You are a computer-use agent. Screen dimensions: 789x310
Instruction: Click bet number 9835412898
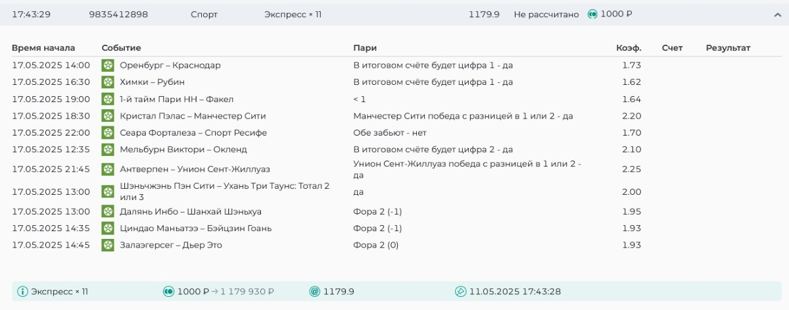[x=118, y=14]
